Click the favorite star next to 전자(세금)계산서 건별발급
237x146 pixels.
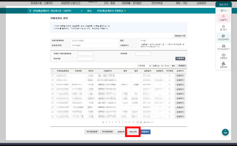point(125,11)
